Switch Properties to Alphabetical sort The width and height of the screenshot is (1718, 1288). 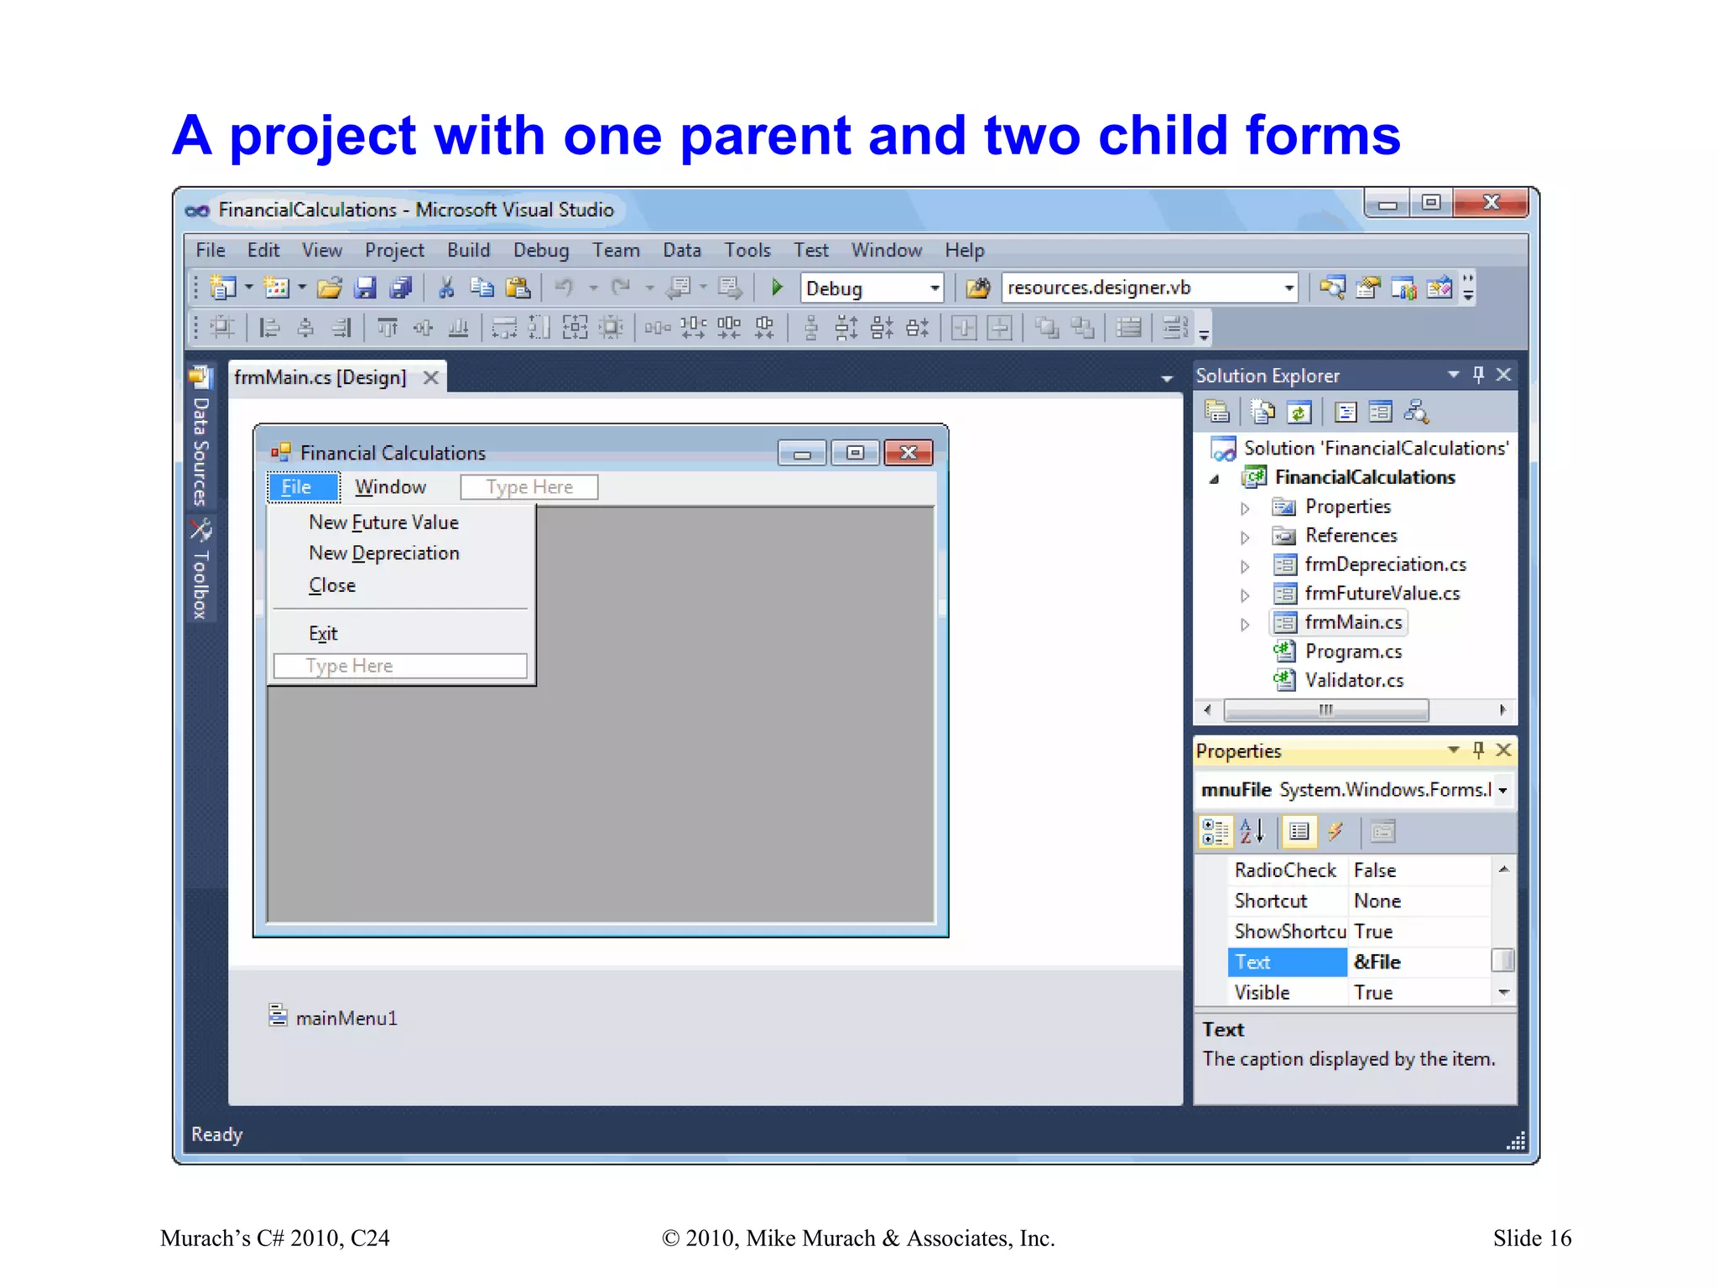(x=1252, y=831)
